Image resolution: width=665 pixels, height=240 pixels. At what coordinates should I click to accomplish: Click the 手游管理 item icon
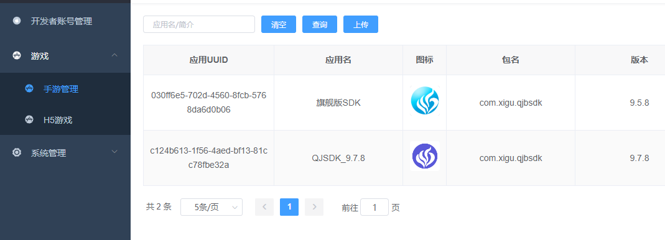[29, 89]
